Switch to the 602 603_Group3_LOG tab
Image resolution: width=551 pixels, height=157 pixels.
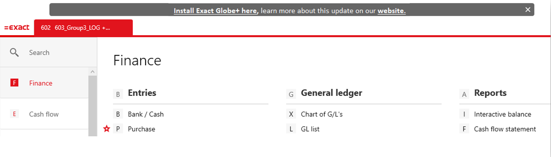coord(83,28)
